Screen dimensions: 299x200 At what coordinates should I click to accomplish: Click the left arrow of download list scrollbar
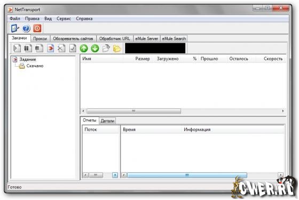[83, 111]
